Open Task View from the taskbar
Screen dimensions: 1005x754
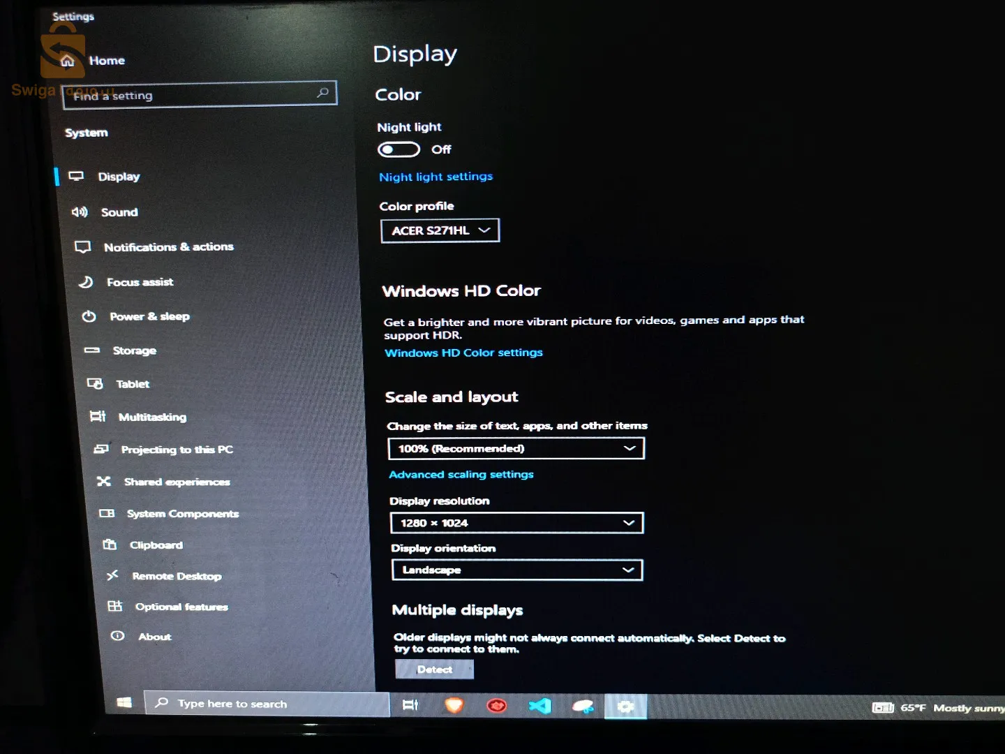[410, 705]
